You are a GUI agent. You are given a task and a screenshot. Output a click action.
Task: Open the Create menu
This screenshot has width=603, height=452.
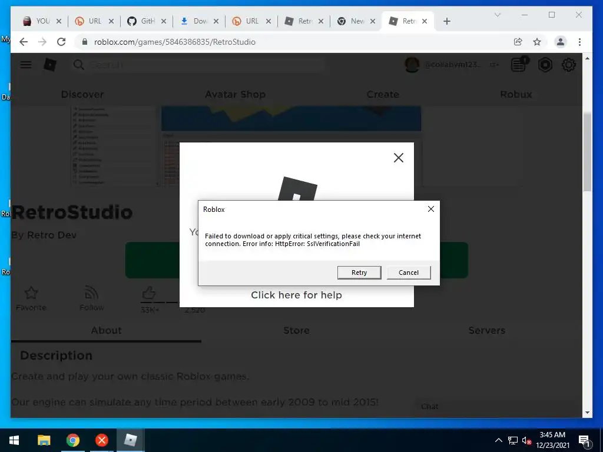click(383, 94)
